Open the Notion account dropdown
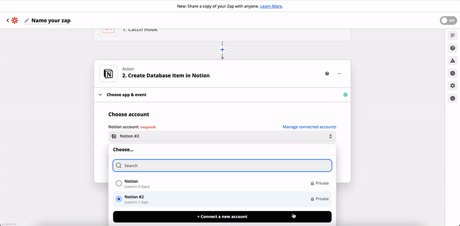 tap(223, 136)
